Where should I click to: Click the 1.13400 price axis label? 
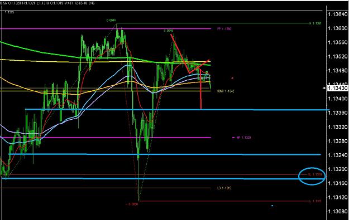pyautogui.click(x=337, y=99)
